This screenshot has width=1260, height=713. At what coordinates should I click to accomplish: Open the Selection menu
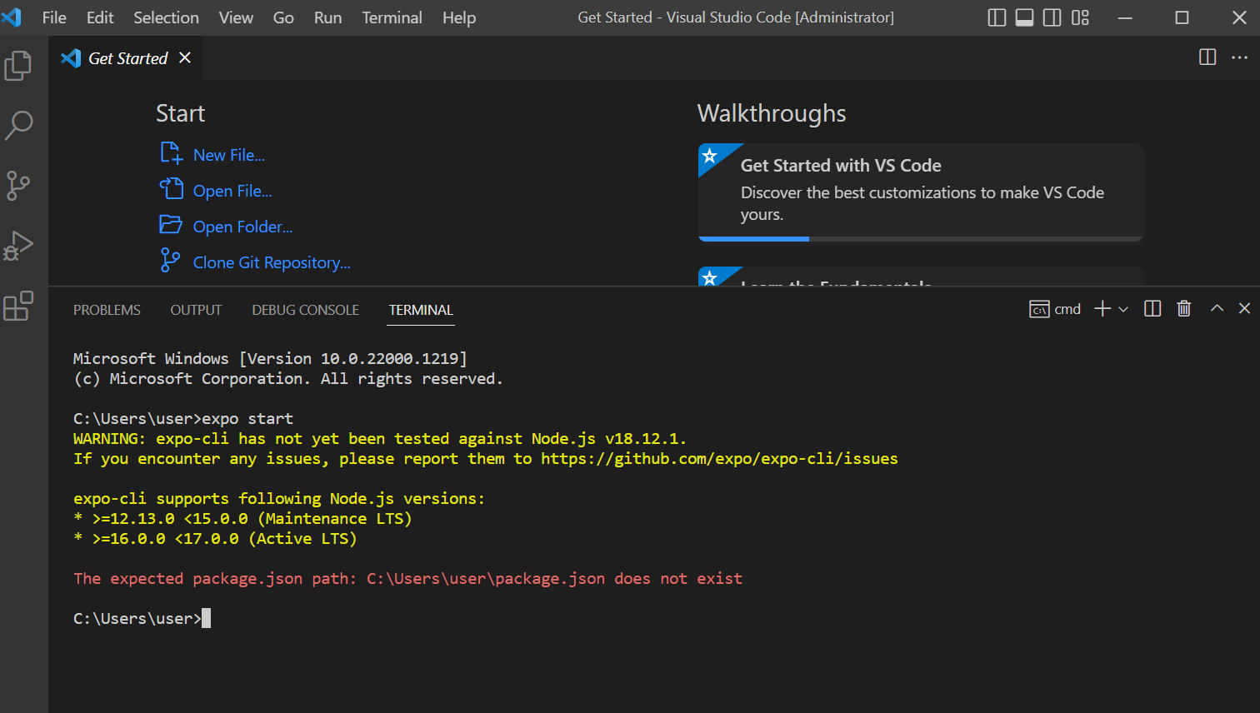(166, 17)
